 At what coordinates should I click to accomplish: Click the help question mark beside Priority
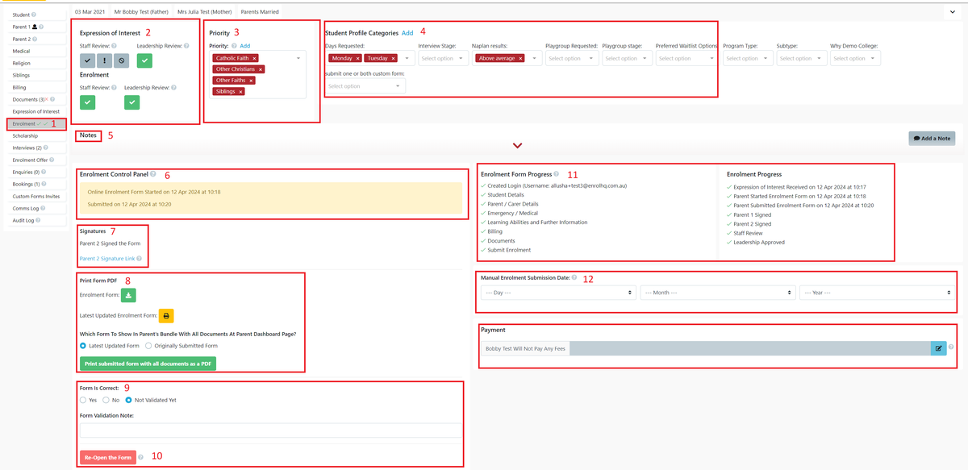[x=233, y=46]
